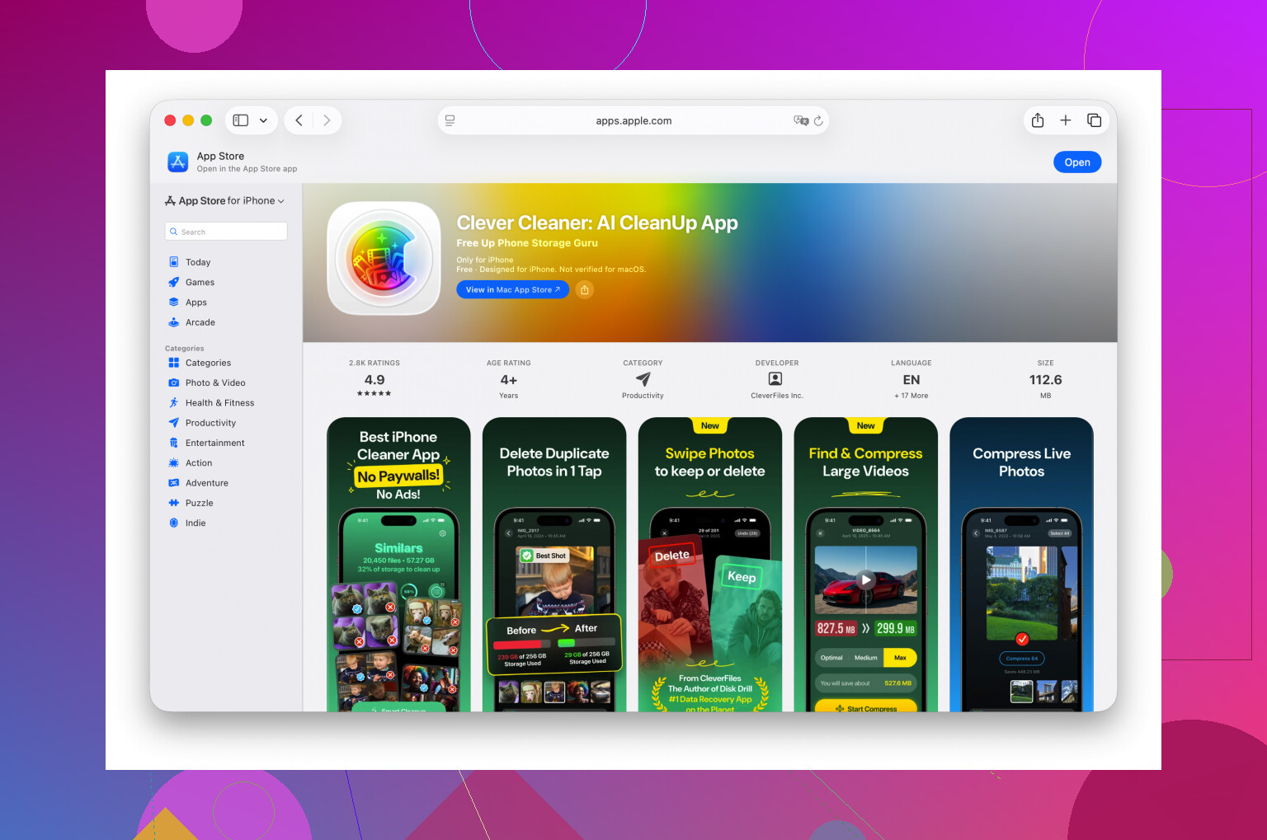
Task: Click View in Mac App Store button
Action: click(x=512, y=289)
